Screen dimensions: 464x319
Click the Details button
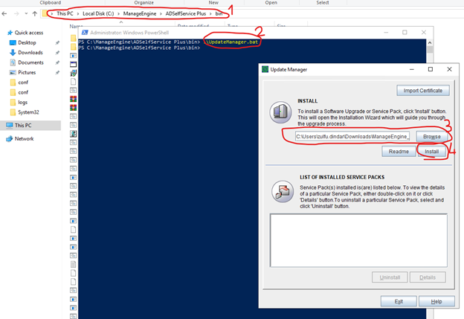[428, 277]
